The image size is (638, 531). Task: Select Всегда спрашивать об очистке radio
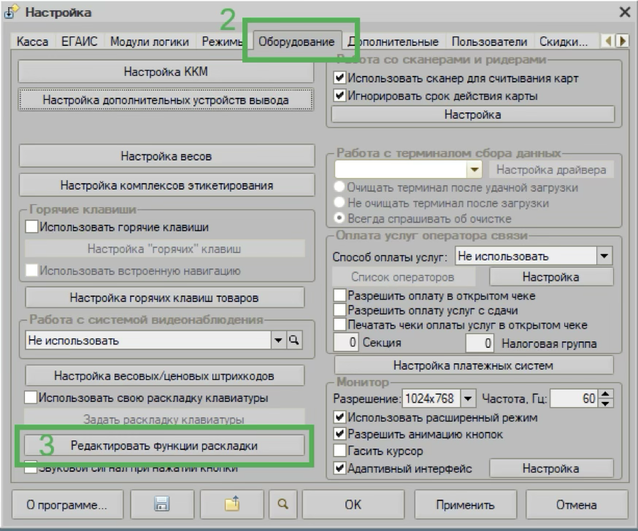pyautogui.click(x=339, y=218)
